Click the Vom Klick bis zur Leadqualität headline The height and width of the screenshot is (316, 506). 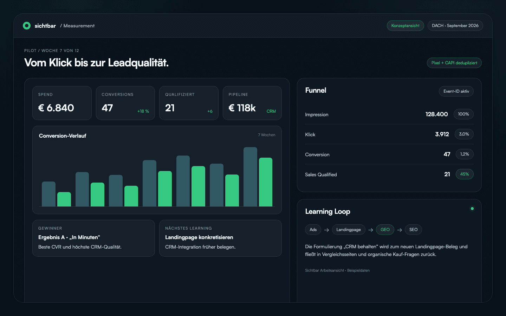tap(96, 62)
